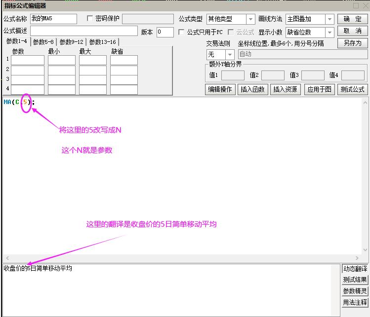Click the 版本 number field
Viewport: 370px width, 317px height.
pos(165,32)
